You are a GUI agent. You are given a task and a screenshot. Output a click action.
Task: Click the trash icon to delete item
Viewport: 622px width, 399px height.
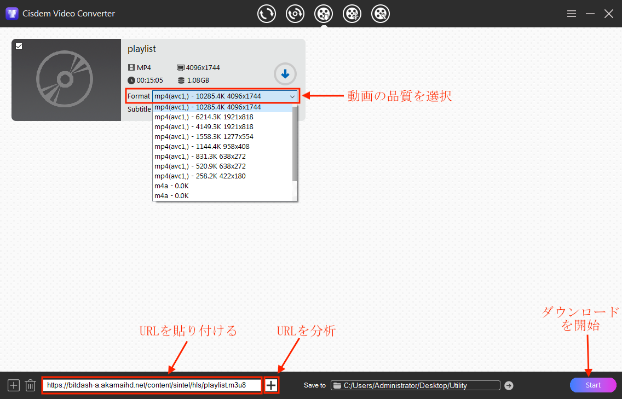click(30, 385)
